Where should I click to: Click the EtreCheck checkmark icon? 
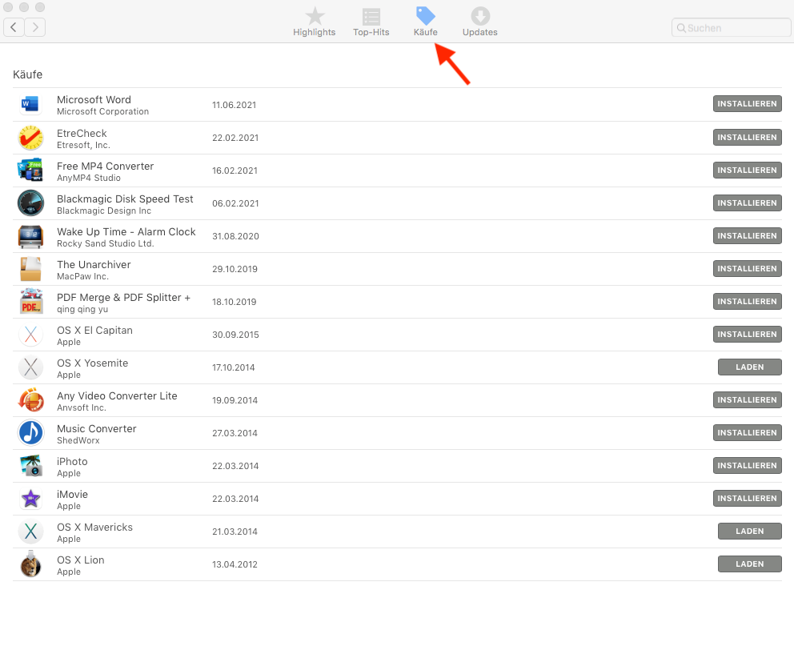coord(30,138)
